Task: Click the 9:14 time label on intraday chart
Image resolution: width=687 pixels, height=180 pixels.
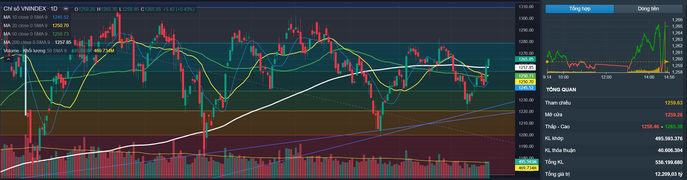Action: (x=547, y=77)
